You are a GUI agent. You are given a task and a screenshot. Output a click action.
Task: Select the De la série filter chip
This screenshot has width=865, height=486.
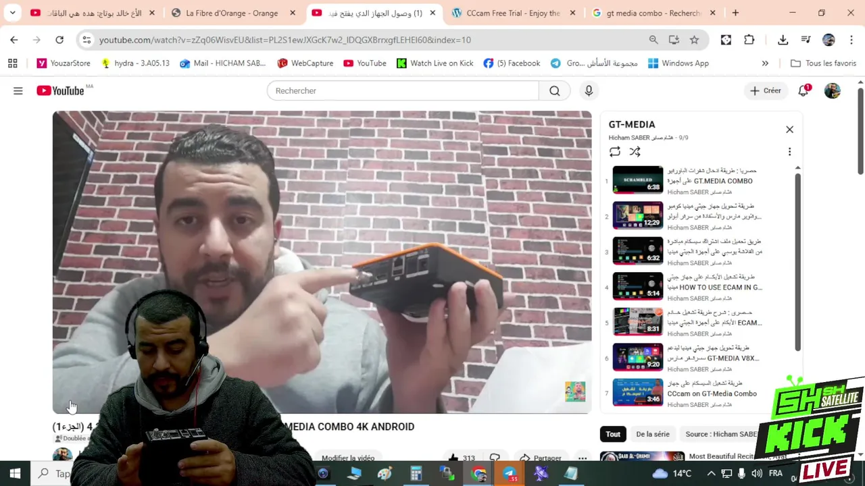pyautogui.click(x=653, y=434)
